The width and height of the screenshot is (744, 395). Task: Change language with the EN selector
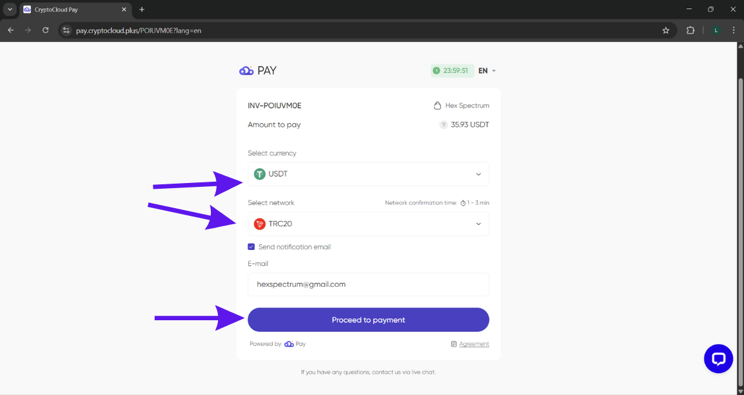(x=487, y=71)
